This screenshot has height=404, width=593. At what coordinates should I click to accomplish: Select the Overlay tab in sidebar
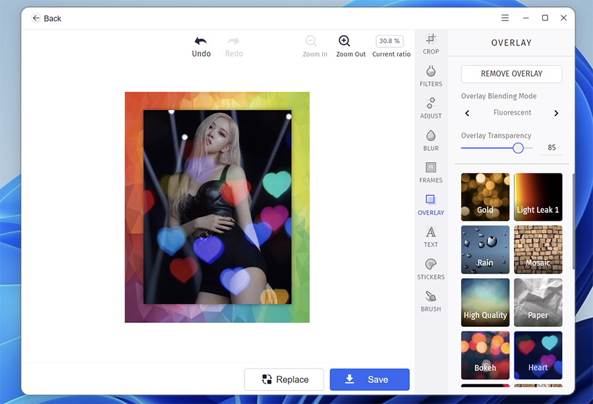tap(431, 205)
